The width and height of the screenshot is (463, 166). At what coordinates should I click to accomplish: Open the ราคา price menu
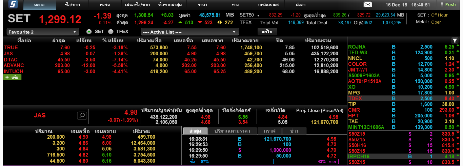[x=203, y=5]
